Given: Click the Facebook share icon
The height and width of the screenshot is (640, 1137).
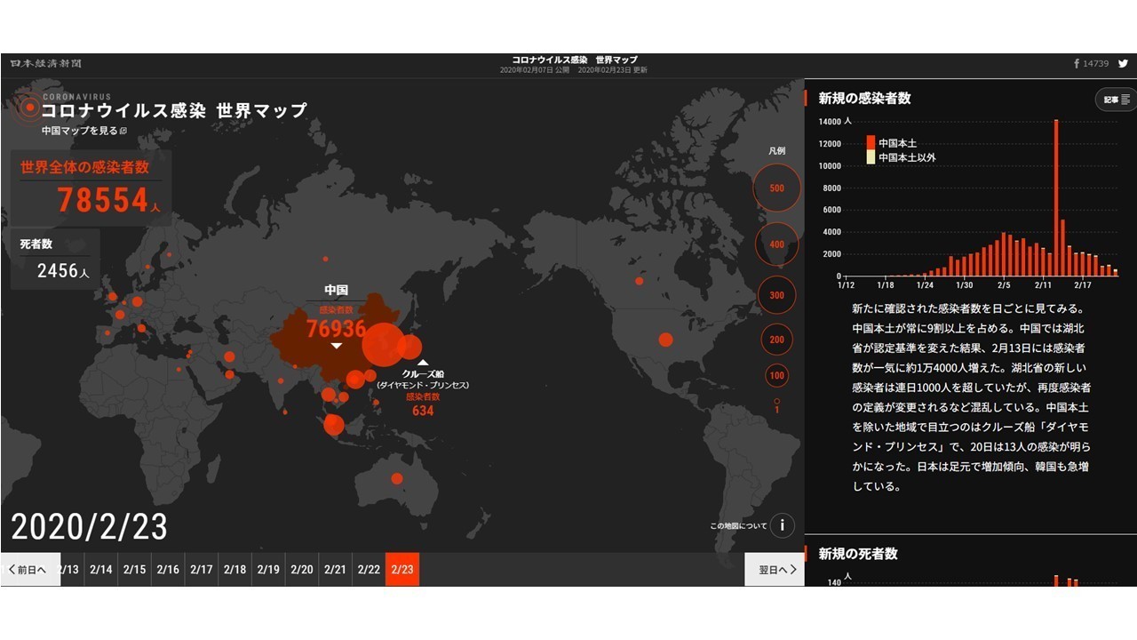Looking at the screenshot, I should 1077,63.
